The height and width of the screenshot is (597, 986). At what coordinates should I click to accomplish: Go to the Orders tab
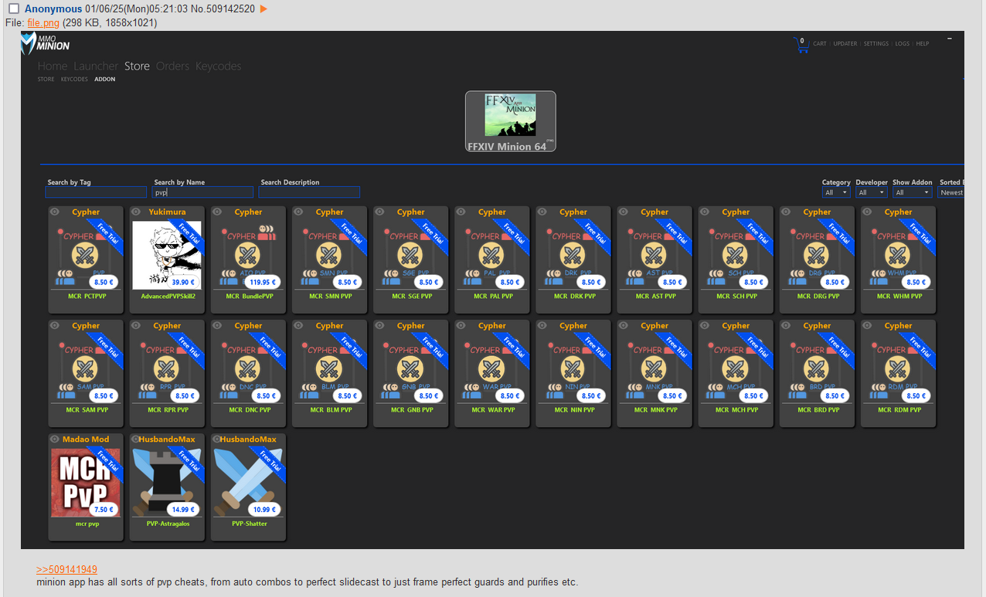pos(172,66)
